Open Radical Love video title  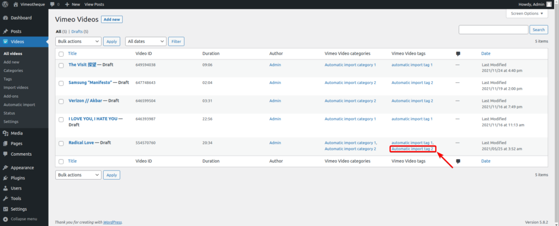pos(81,143)
